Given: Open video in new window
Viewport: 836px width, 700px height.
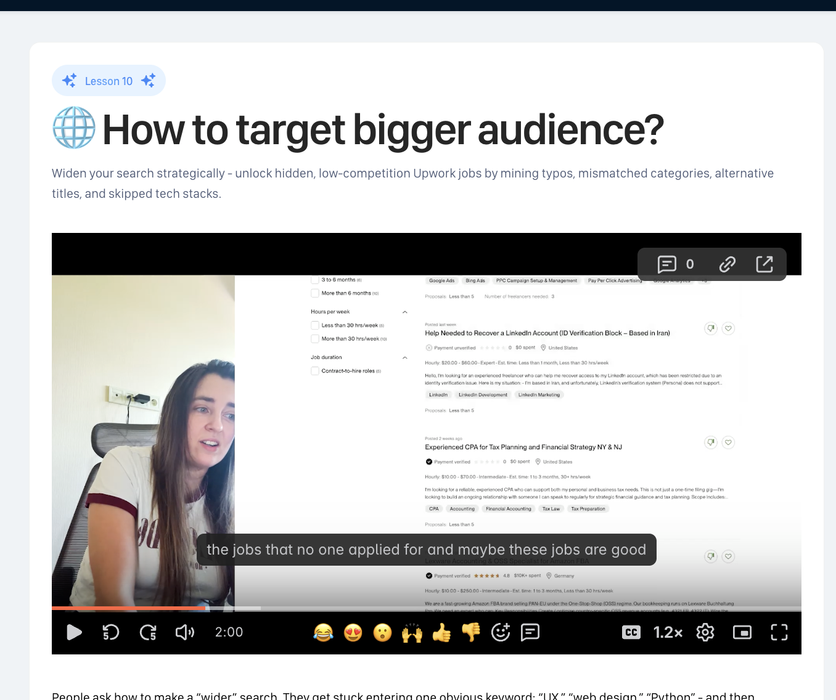Looking at the screenshot, I should [x=764, y=264].
